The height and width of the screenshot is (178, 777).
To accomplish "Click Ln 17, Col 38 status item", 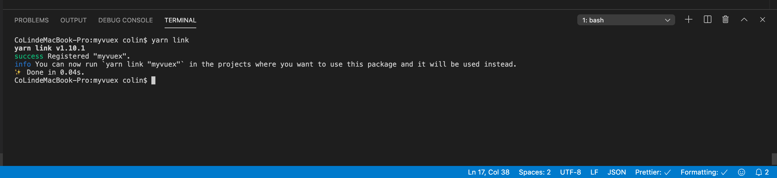I will click(489, 172).
